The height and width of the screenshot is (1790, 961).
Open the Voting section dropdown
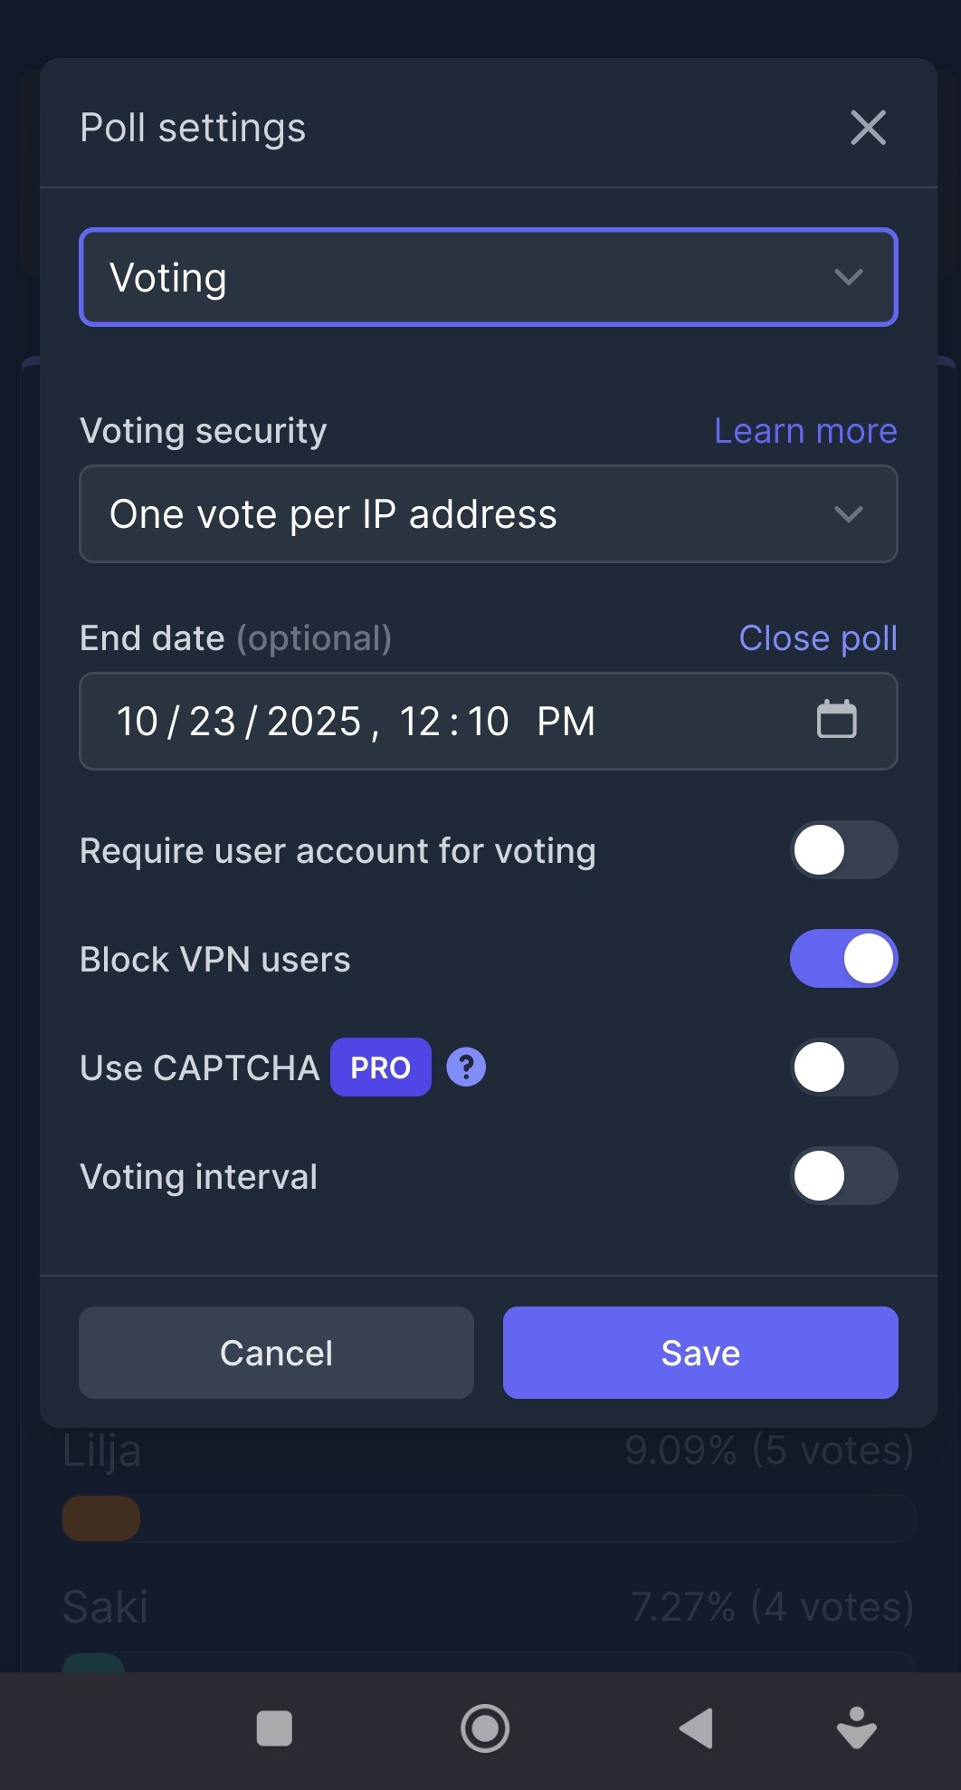pyautogui.click(x=489, y=277)
